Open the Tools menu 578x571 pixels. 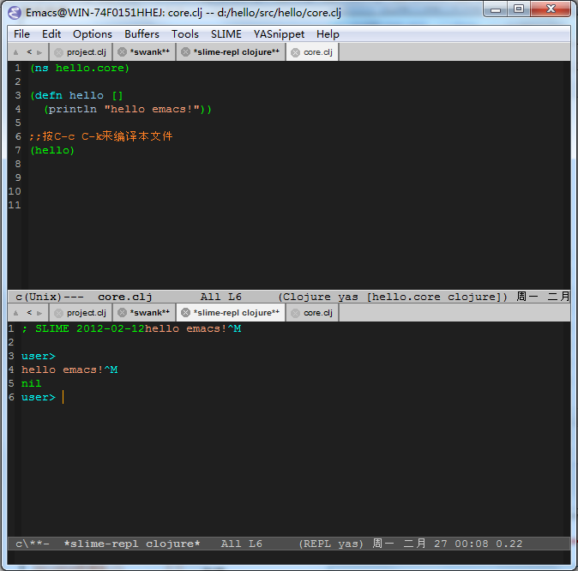point(185,34)
